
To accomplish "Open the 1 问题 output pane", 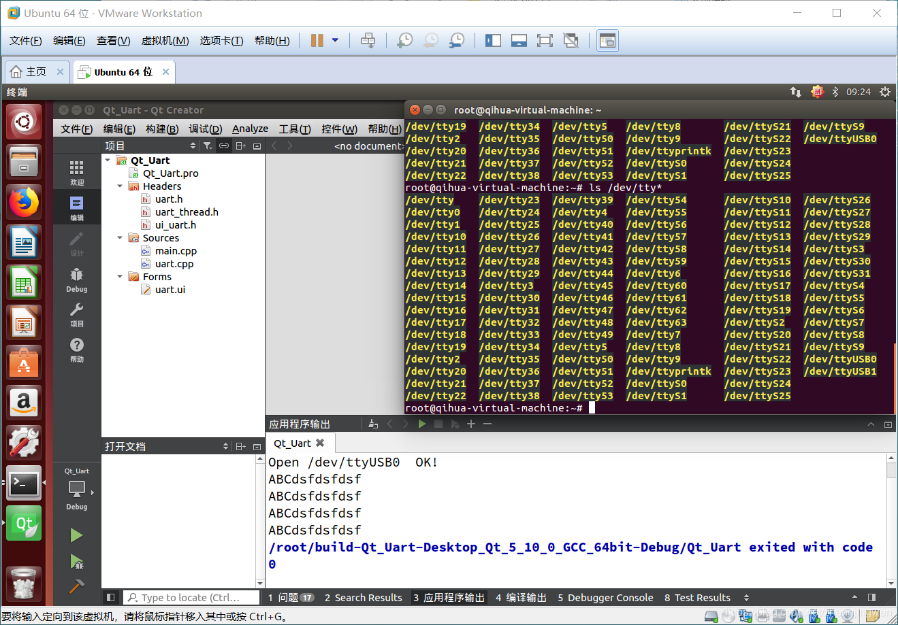I will point(291,598).
